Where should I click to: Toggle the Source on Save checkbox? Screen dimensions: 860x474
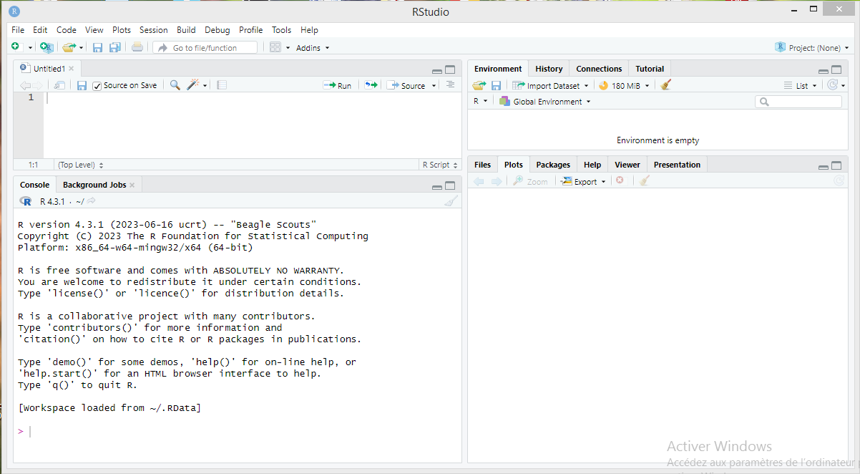point(97,86)
